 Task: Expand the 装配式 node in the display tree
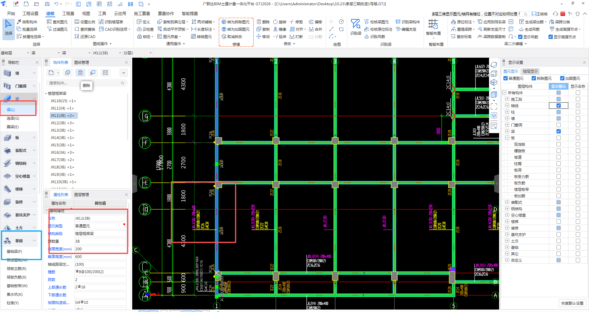pos(507,202)
